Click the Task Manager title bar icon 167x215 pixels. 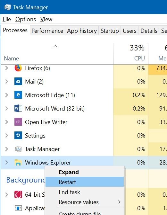pyautogui.click(x=8, y=7)
